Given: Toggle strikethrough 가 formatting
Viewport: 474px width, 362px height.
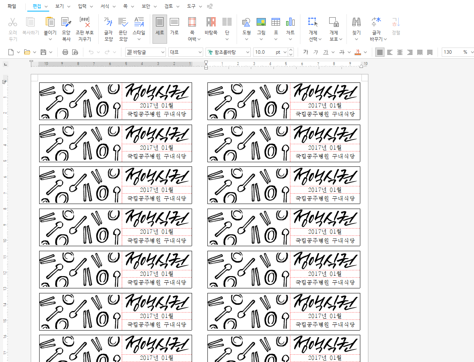Looking at the screenshot, I should pyautogui.click(x=341, y=52).
